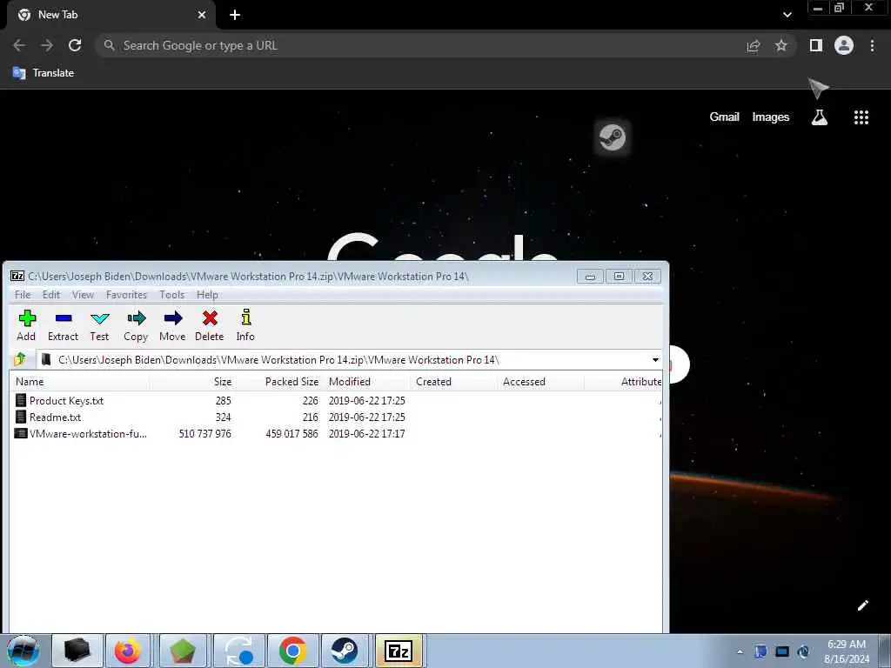
Task: Sort by the Size column header
Action: pos(193,382)
